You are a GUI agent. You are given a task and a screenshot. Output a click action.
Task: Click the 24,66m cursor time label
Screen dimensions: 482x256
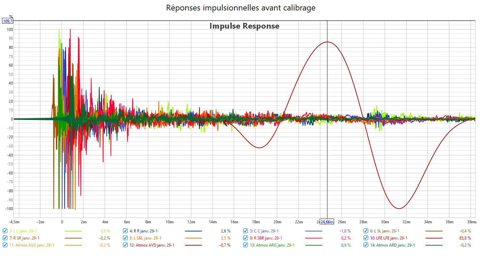(x=327, y=222)
